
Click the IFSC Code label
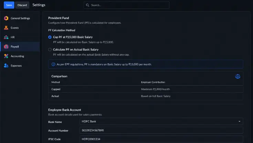click(x=54, y=139)
